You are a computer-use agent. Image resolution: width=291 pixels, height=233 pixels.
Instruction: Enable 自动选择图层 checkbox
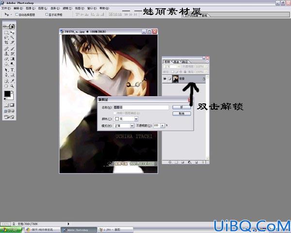tap(16, 14)
